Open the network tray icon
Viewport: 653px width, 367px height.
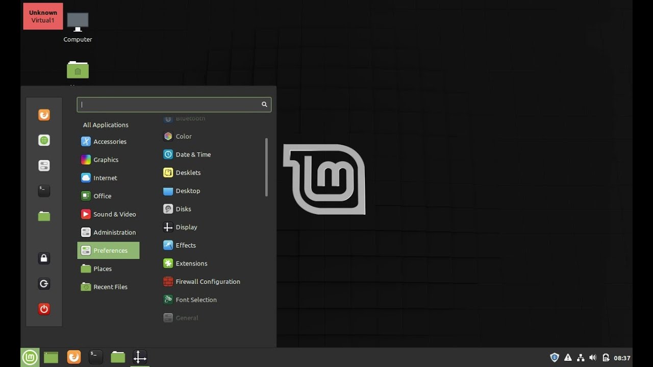pyautogui.click(x=581, y=358)
